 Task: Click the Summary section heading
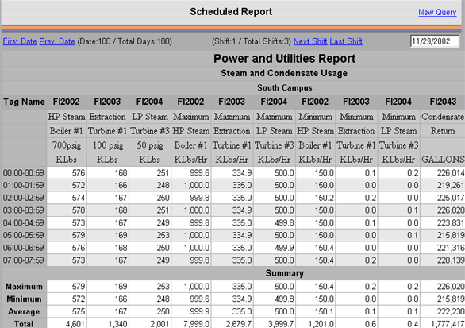point(284,273)
